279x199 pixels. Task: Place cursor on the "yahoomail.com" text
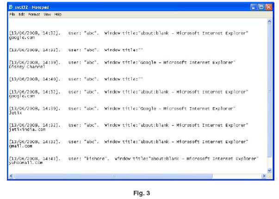tap(25, 163)
